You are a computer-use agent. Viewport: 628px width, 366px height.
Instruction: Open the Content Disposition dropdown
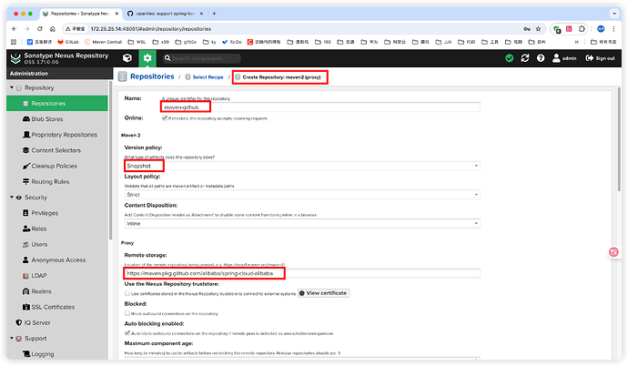click(302, 223)
